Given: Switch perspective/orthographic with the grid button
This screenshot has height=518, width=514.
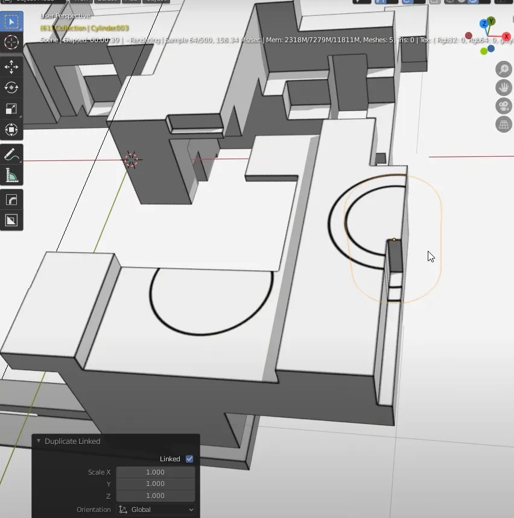Looking at the screenshot, I should click(x=504, y=125).
